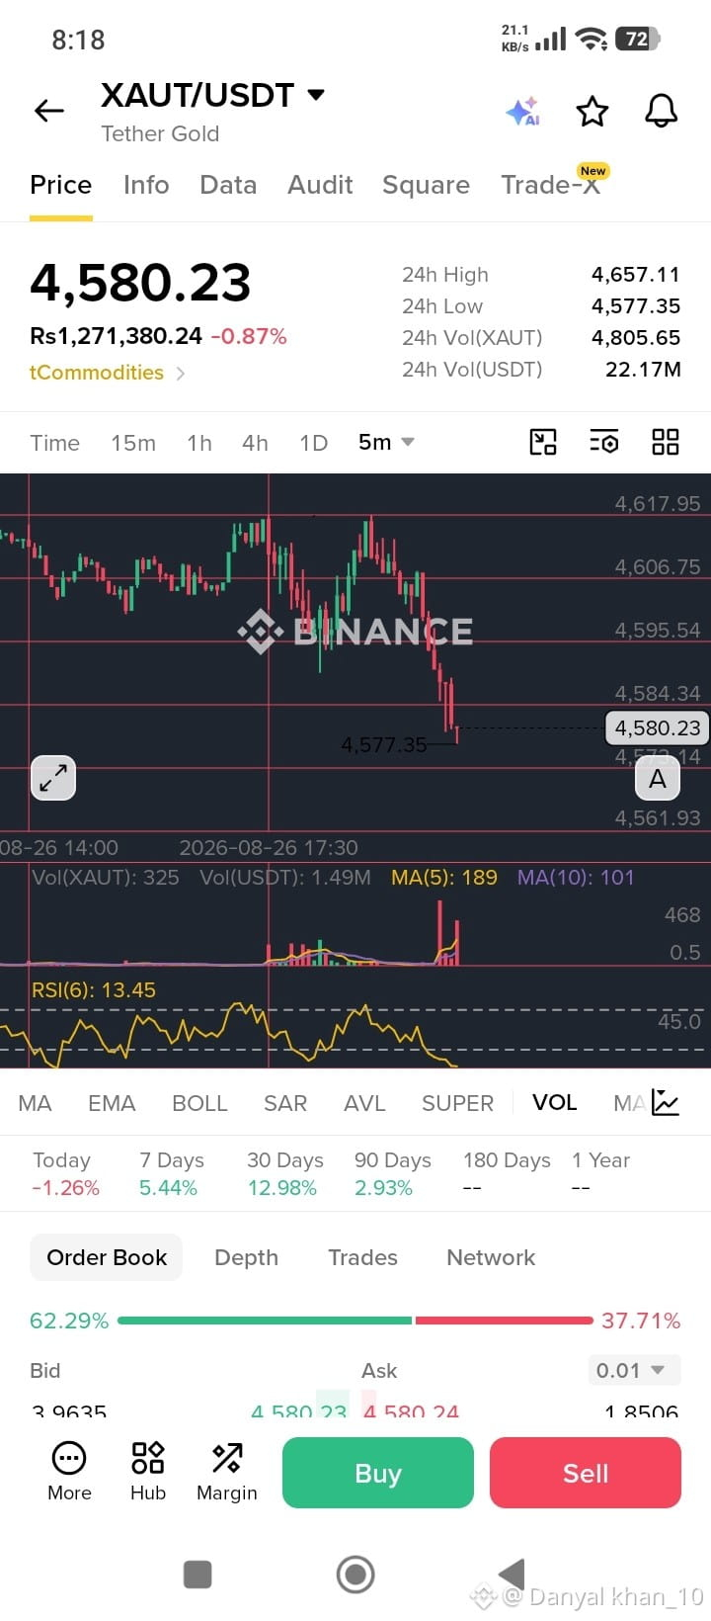Set a price alert with bell icon
The image size is (711, 1621).
[662, 111]
